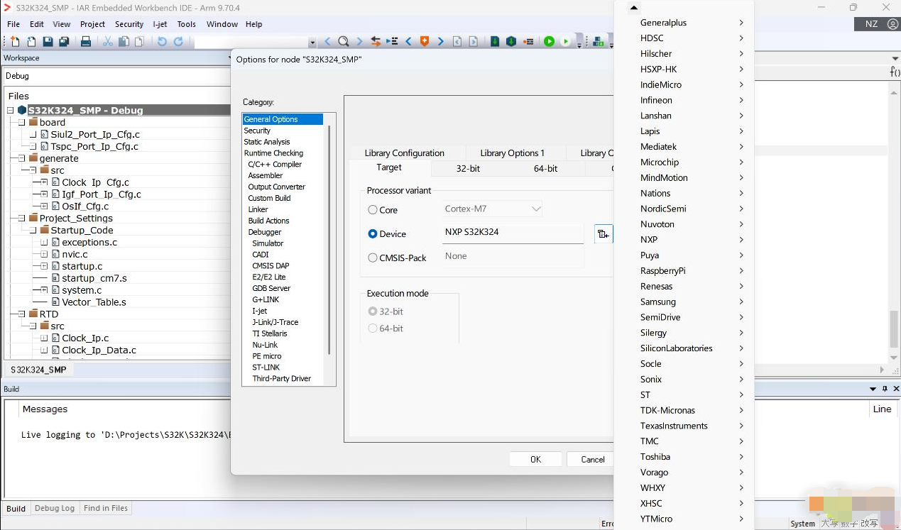Save the current file using toolbar icon
901x530 pixels.
click(48, 42)
